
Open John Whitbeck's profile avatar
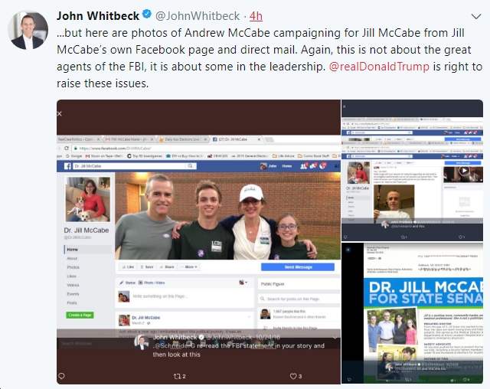[x=28, y=30]
